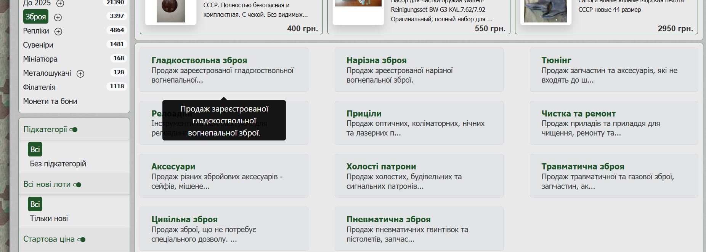Toggle the Всі нові лоти switch
This screenshot has height=252, width=706.
pyautogui.click(x=77, y=185)
